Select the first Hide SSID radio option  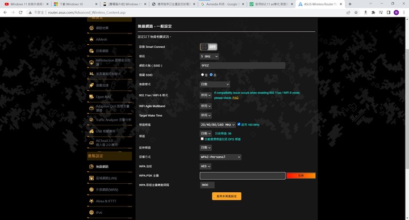[202, 75]
